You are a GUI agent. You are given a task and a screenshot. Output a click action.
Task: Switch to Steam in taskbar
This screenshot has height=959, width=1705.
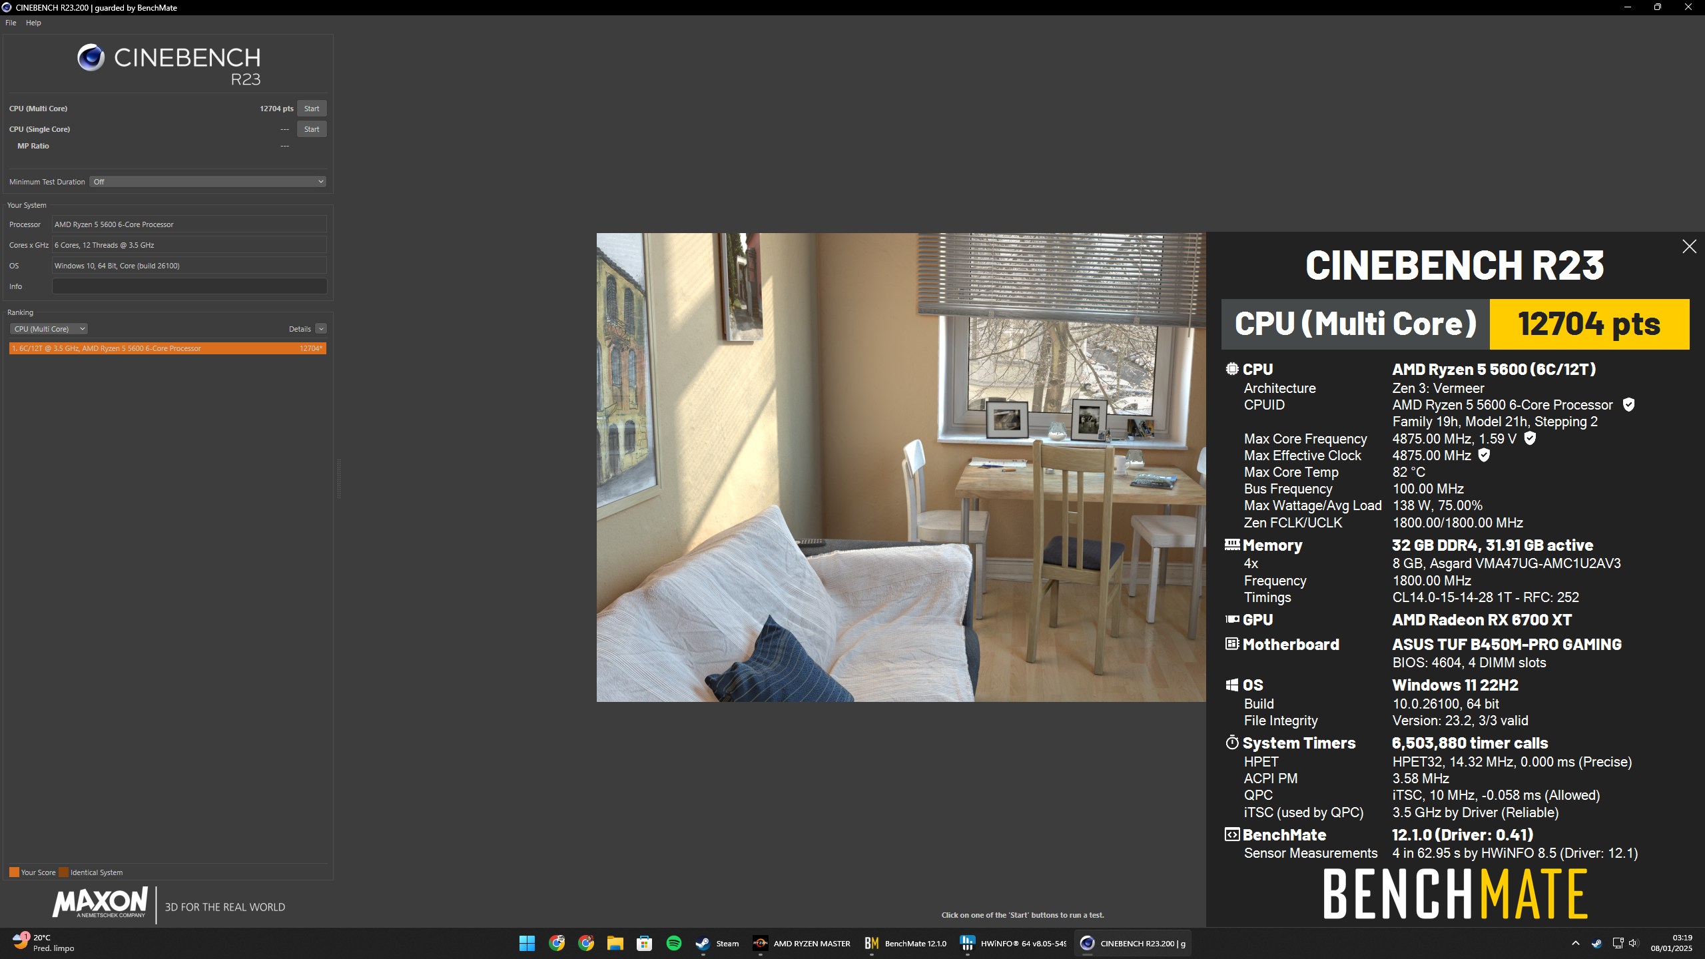coord(717,943)
